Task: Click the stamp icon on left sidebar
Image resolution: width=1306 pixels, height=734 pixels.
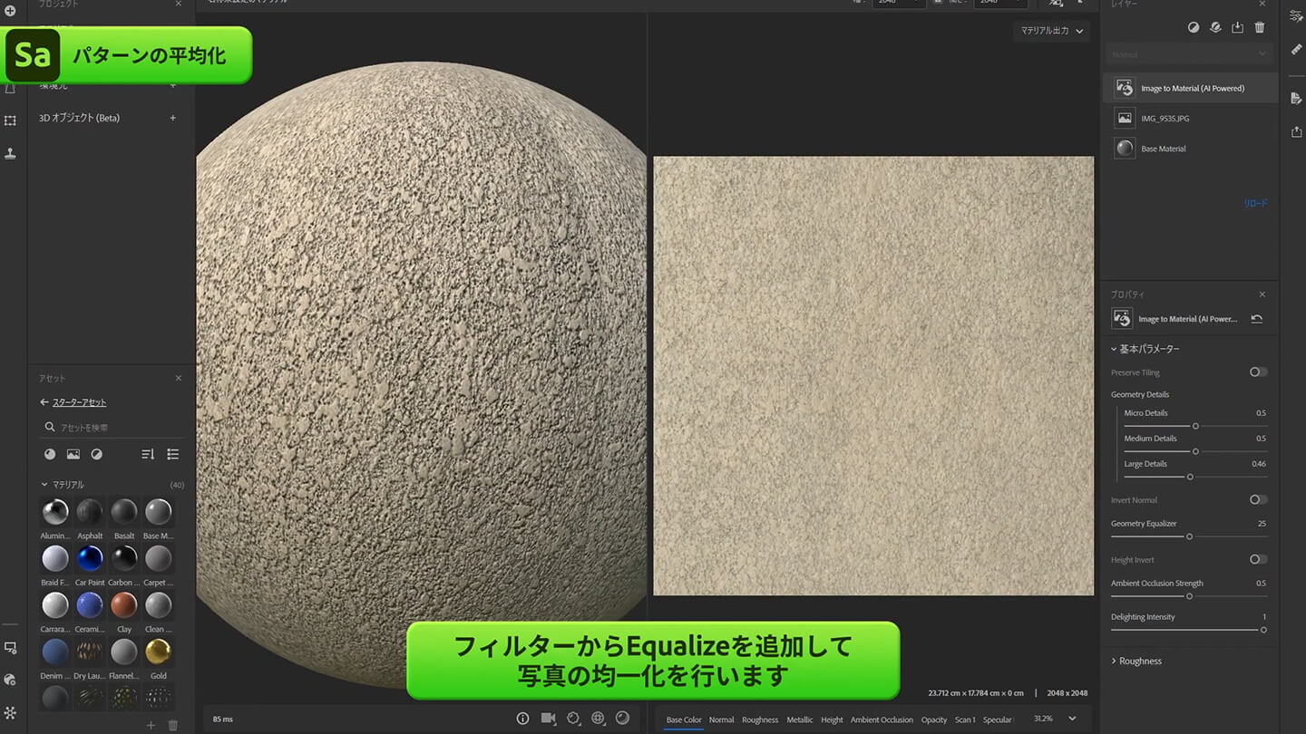Action: click(x=11, y=153)
